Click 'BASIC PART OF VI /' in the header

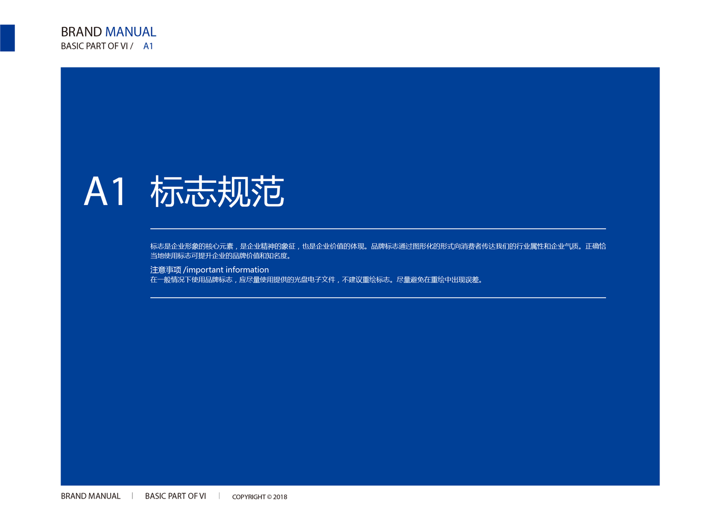[97, 46]
